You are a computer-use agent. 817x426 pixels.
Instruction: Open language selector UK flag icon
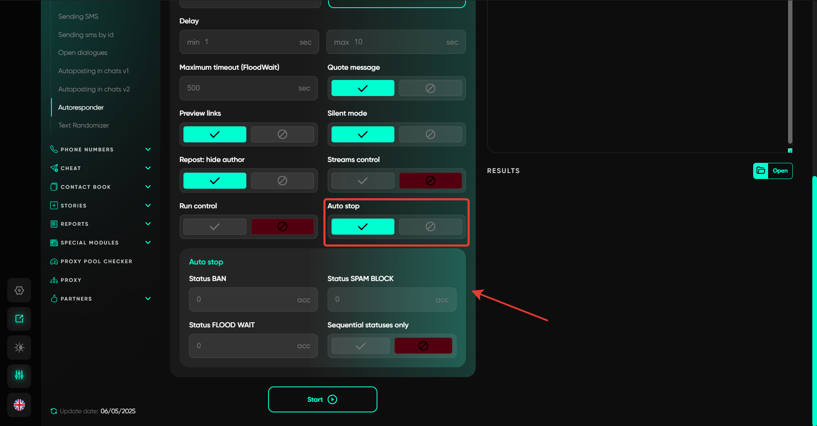(19, 405)
